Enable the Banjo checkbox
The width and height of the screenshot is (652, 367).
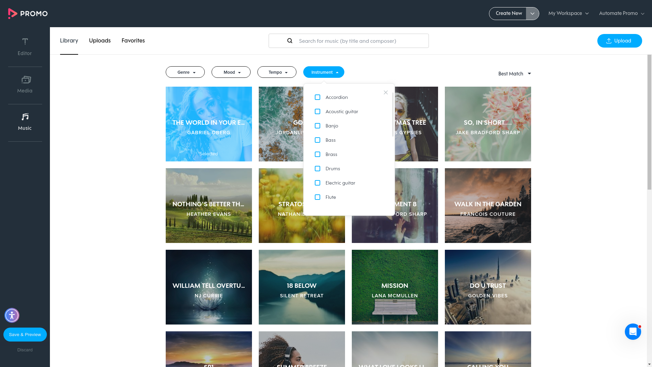coord(318,126)
